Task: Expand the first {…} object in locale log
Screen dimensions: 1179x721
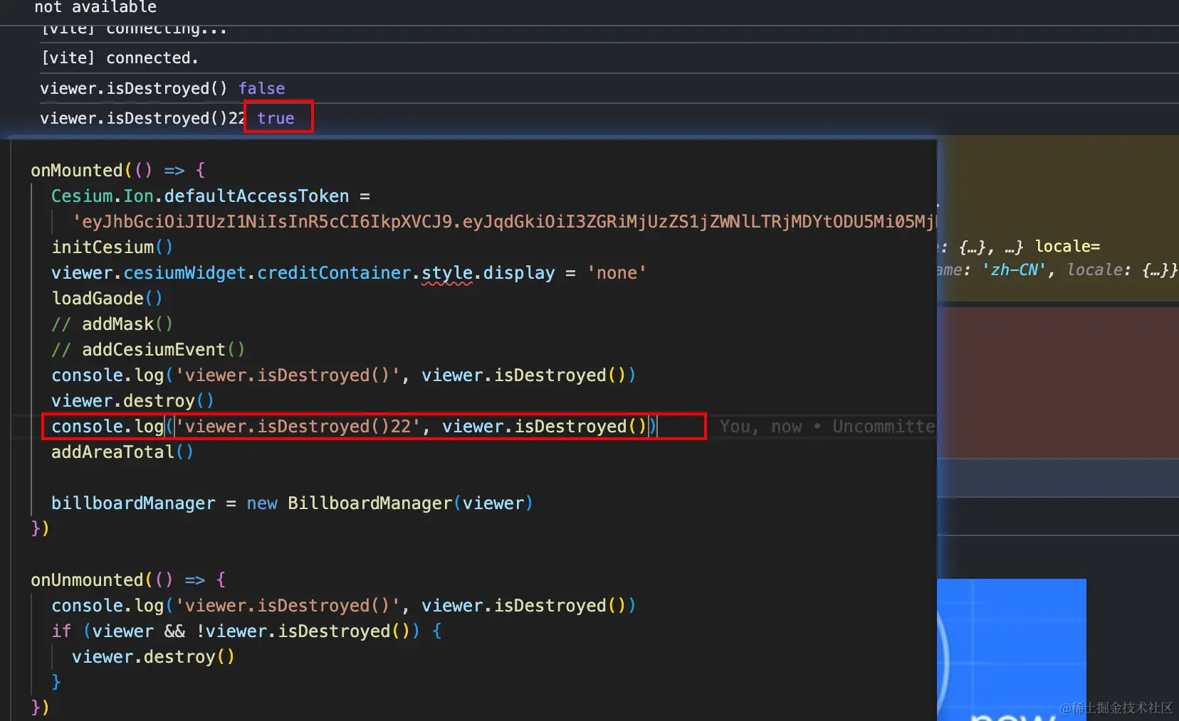Action: click(971, 246)
